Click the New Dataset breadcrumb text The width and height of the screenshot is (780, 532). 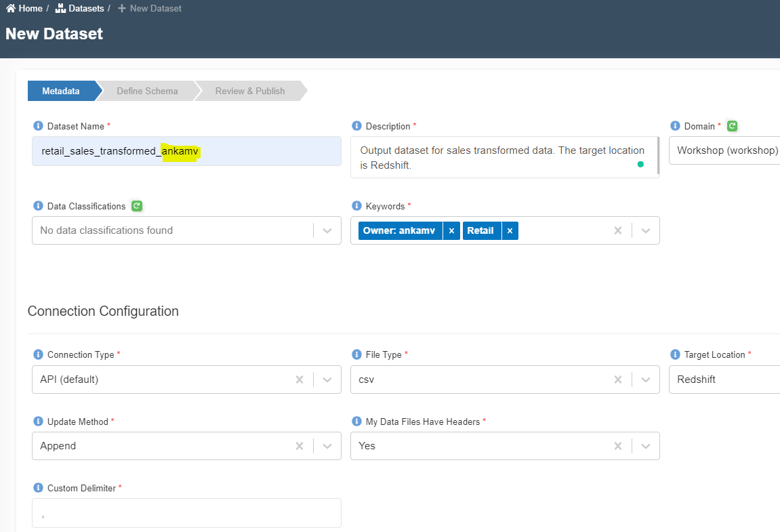156,8
